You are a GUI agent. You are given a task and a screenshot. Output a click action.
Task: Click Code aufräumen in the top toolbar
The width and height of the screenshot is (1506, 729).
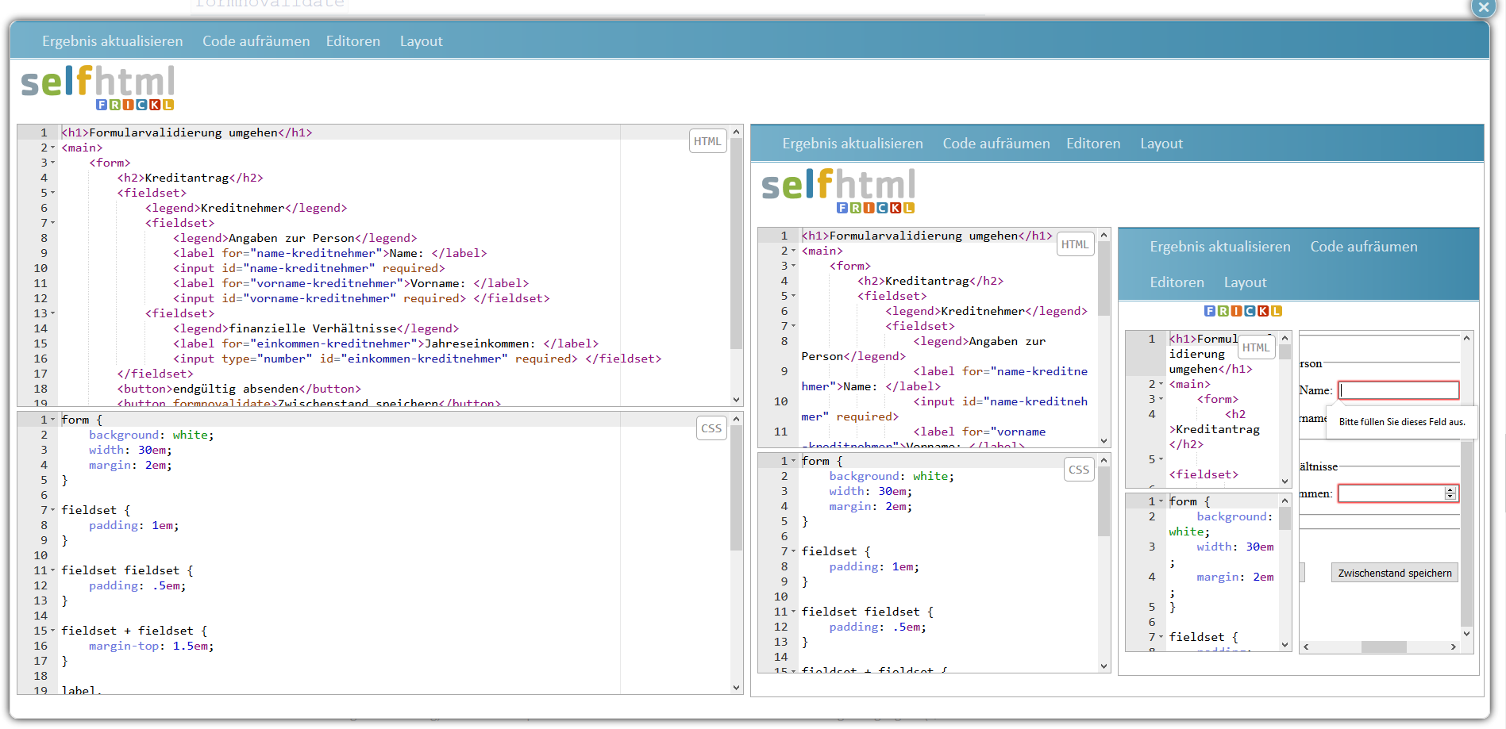coord(256,40)
